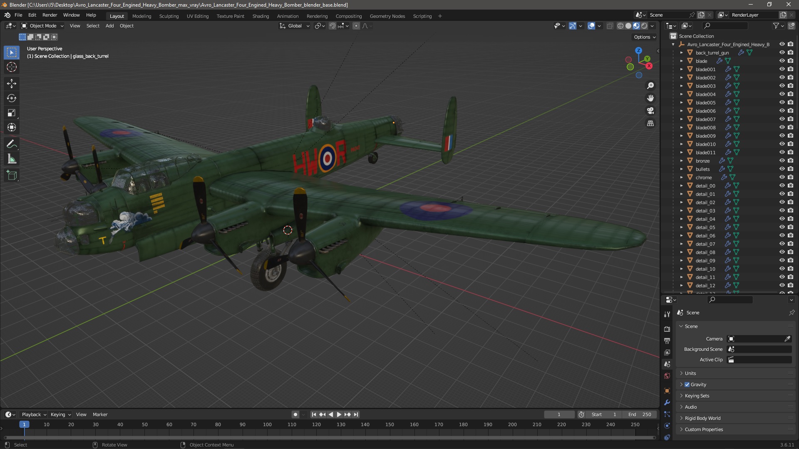Open Modifier properties wrench tab
799x449 pixels.
pyautogui.click(x=667, y=402)
